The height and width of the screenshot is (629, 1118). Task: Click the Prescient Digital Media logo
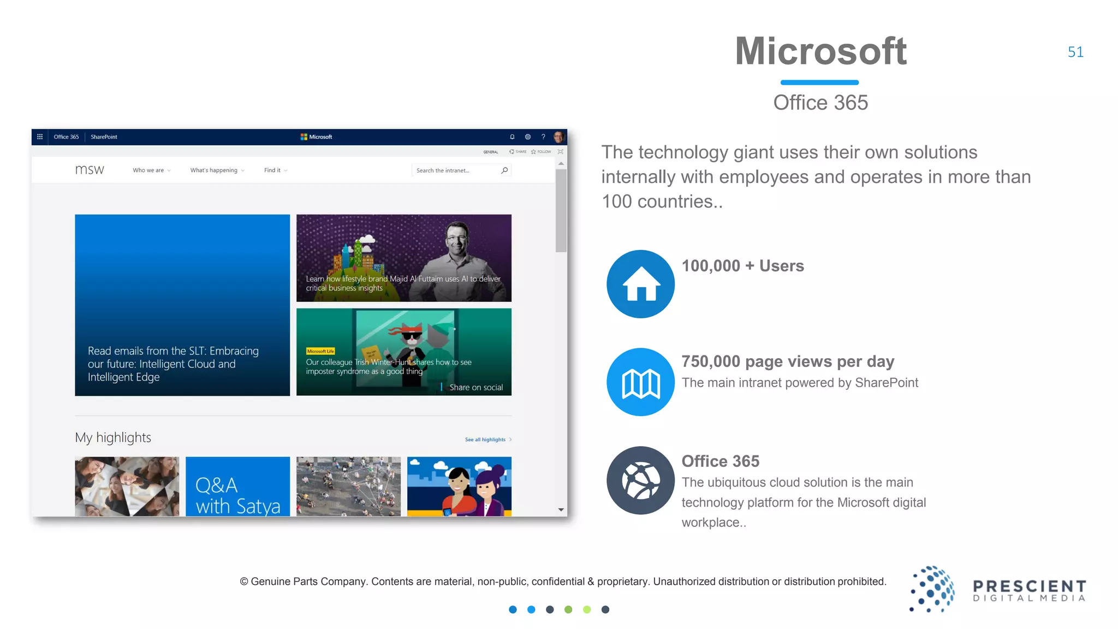998,590
